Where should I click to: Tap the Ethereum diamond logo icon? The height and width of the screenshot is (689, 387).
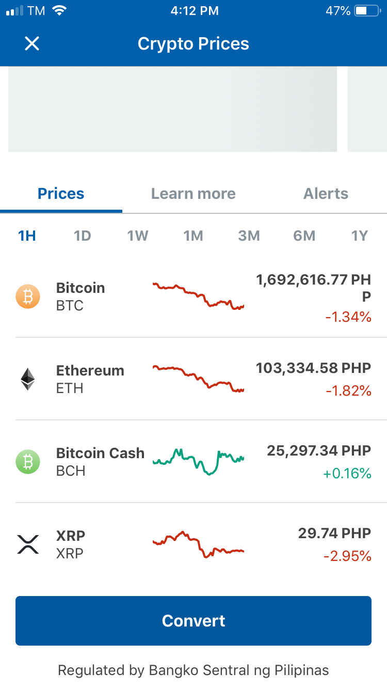click(28, 379)
